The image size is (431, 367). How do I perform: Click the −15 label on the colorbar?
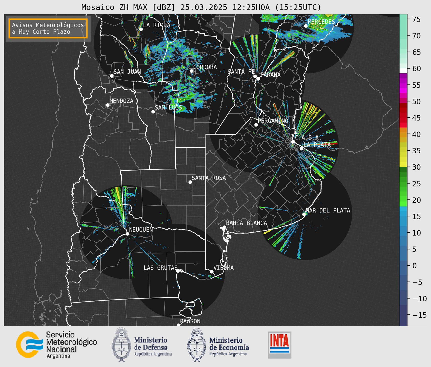(x=420, y=315)
